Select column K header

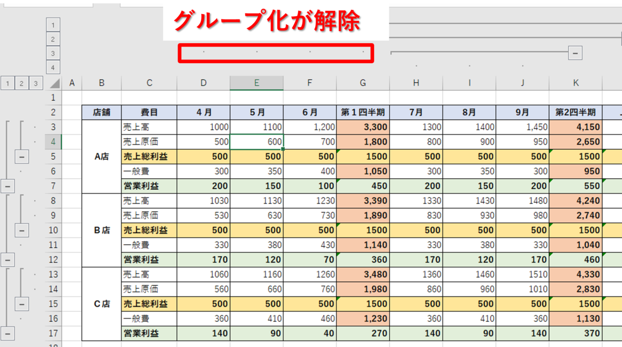(575, 83)
